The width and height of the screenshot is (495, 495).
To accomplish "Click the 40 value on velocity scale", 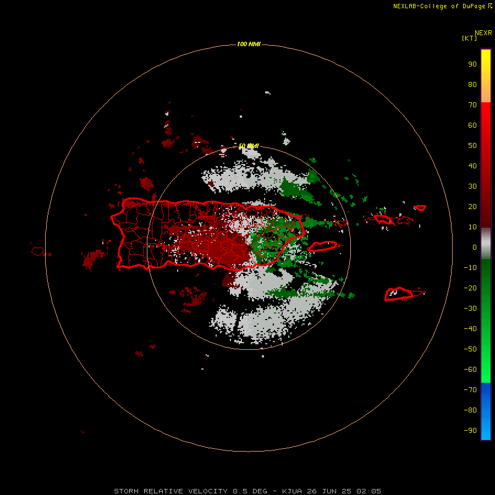I will point(472,166).
